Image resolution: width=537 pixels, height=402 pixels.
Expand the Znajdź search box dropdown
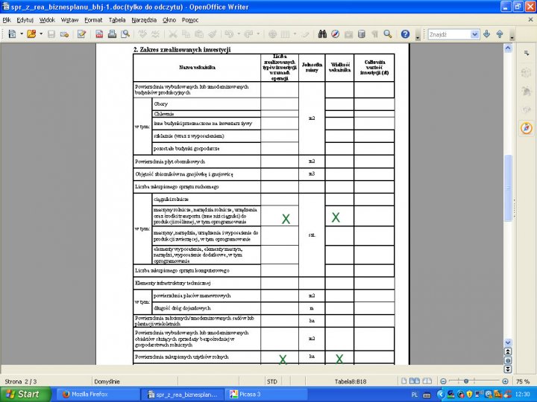[474, 34]
